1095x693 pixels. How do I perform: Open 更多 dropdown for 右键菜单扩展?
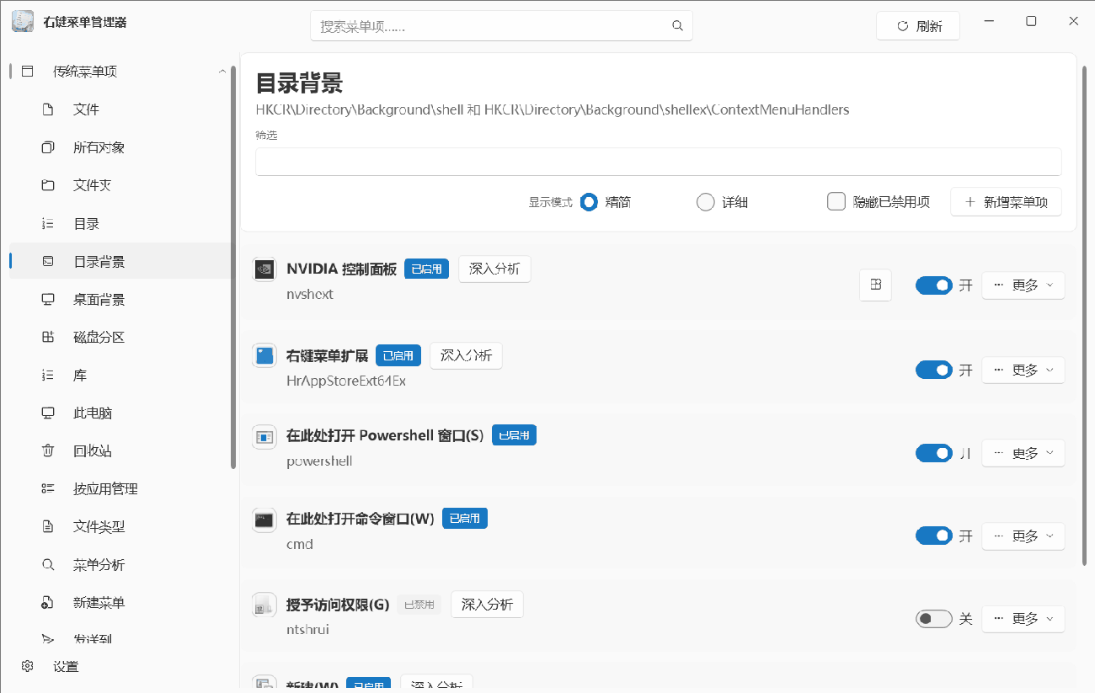(x=1023, y=370)
